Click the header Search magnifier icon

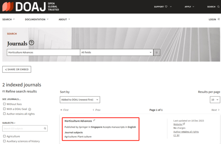[218, 7]
